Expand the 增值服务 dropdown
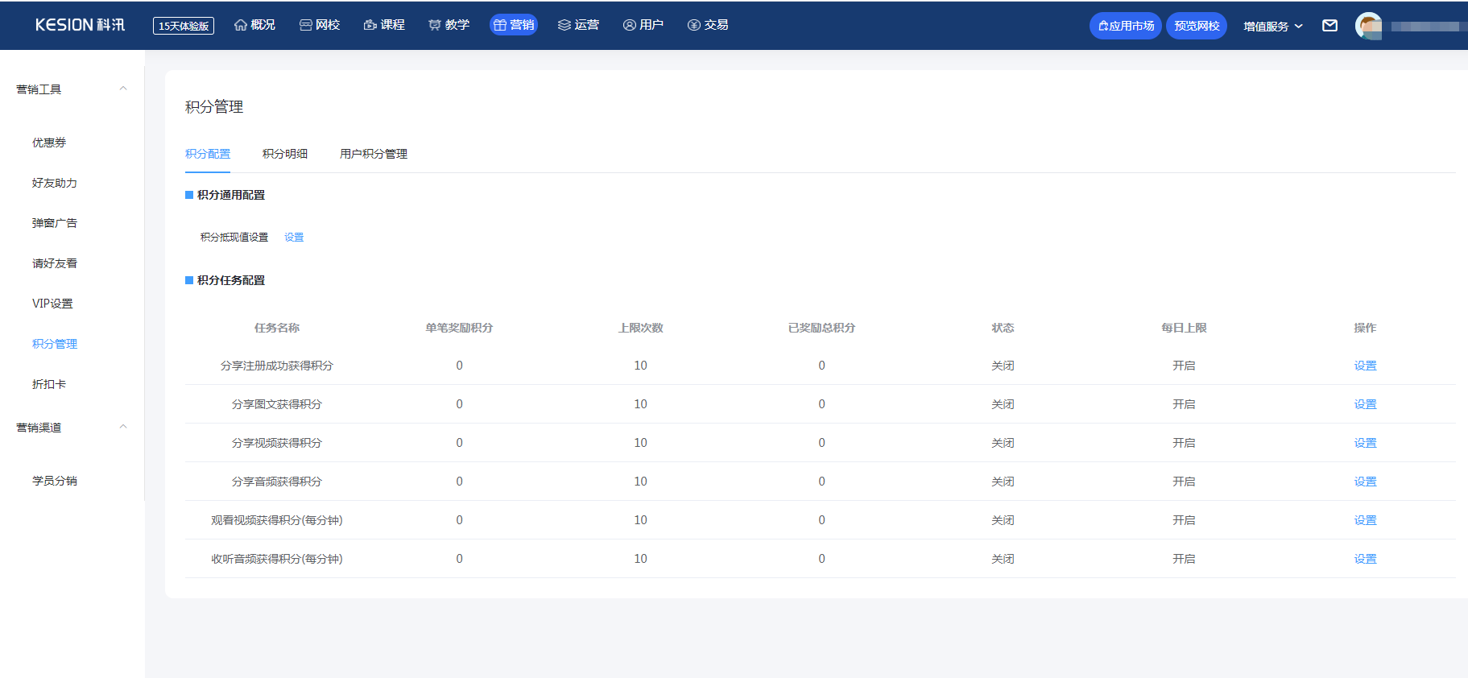Screen dimensions: 1468x678 tap(1272, 26)
